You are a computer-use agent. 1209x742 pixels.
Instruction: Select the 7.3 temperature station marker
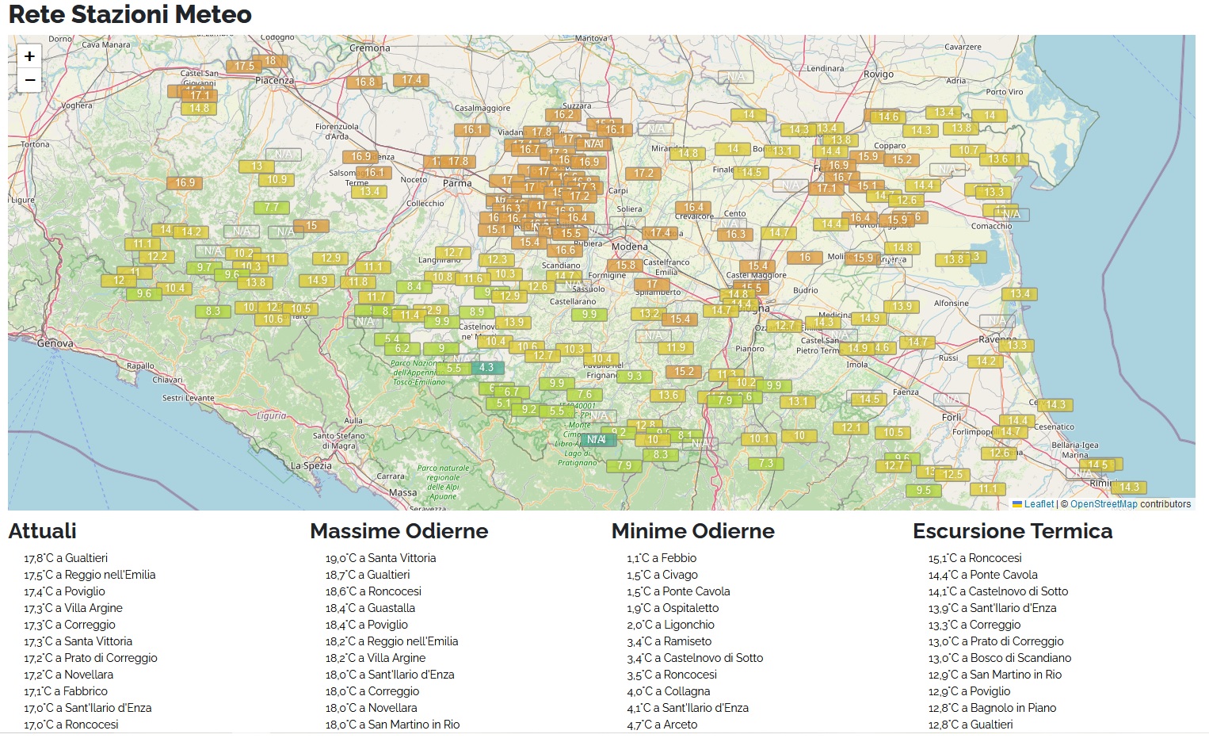[x=766, y=464]
